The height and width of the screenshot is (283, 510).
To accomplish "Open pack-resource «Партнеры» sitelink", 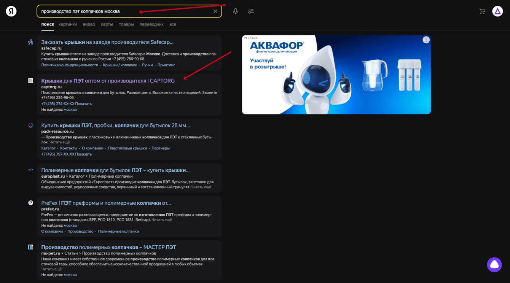I will (x=161, y=148).
